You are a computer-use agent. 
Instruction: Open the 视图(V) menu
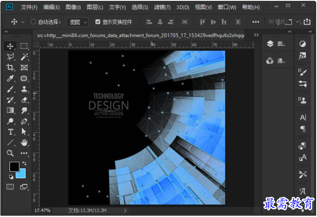203,7
